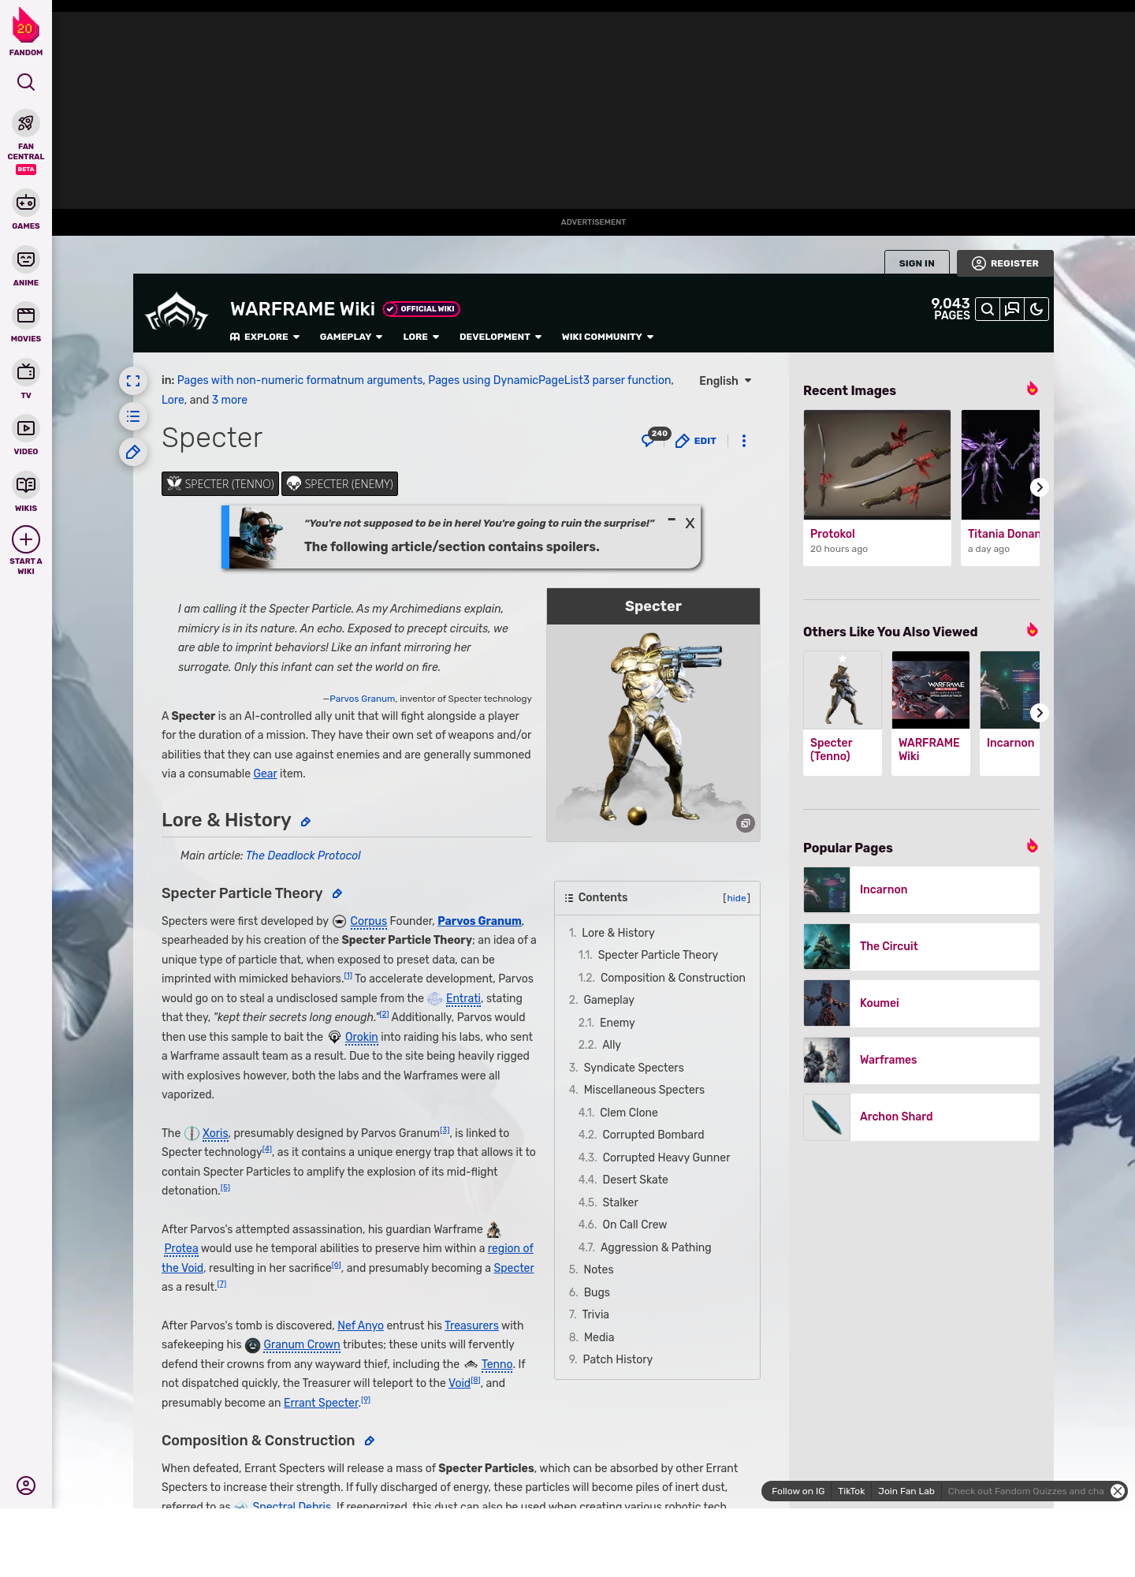Image resolution: width=1135 pixels, height=1577 pixels.
Task: Click the Start a Wiki plus icon
Action: (26, 539)
